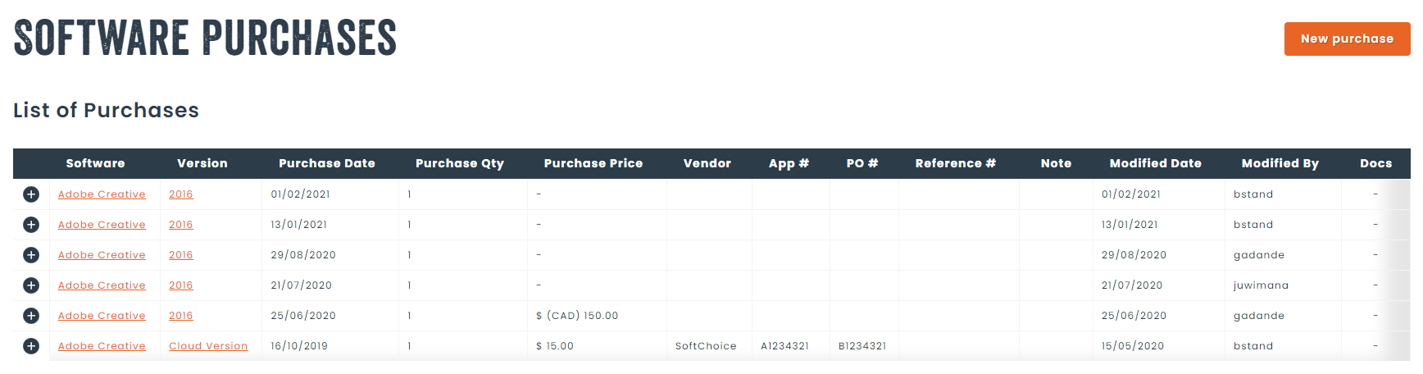Viewport: 1423px width, 374px height.
Task: Click the Docs column header
Action: coord(1376,163)
